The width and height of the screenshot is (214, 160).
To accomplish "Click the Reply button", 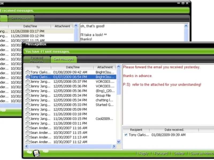I will pyautogui.click(x=143, y=154).
